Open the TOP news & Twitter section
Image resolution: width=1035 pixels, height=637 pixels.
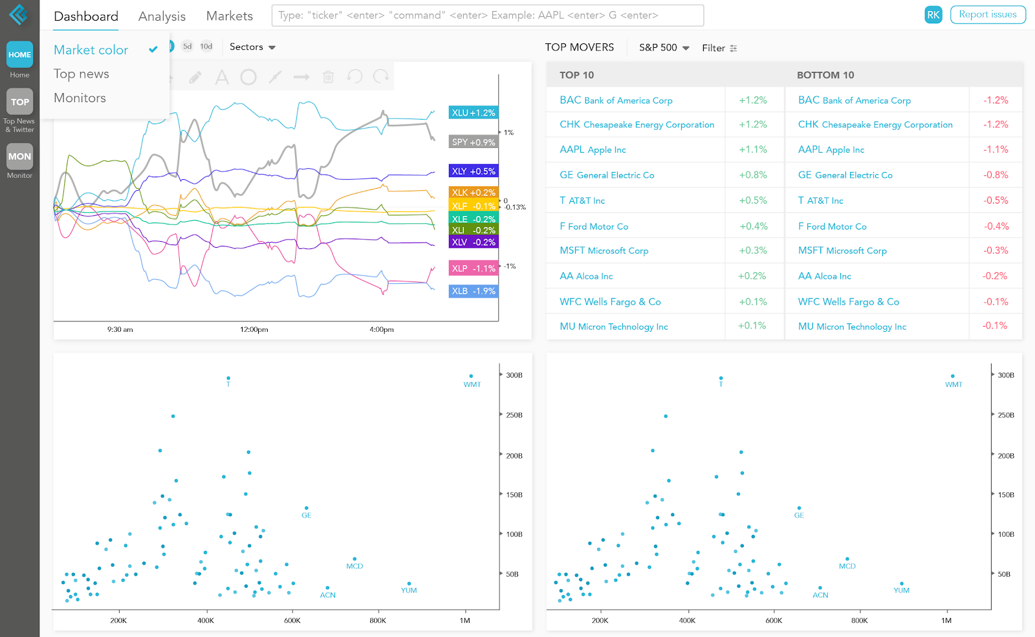click(19, 102)
